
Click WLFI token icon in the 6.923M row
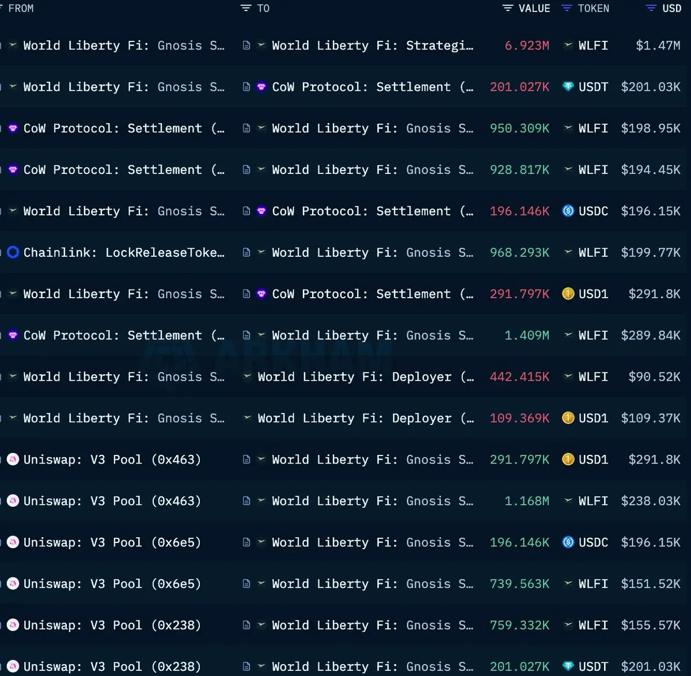pyautogui.click(x=568, y=45)
